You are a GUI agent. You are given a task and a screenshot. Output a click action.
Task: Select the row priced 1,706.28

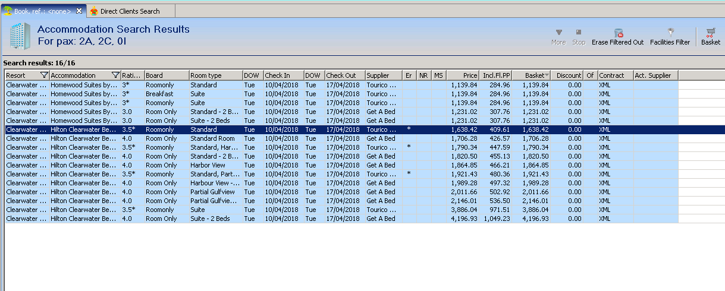[x=342, y=138]
